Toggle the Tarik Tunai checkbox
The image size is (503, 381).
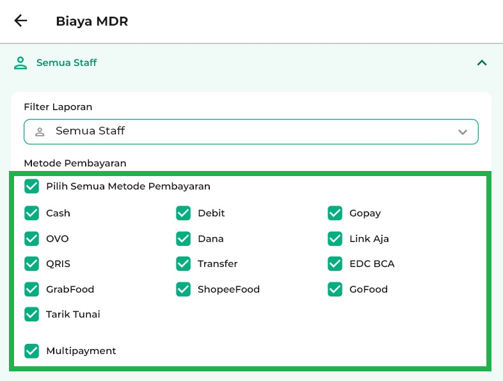click(x=31, y=314)
